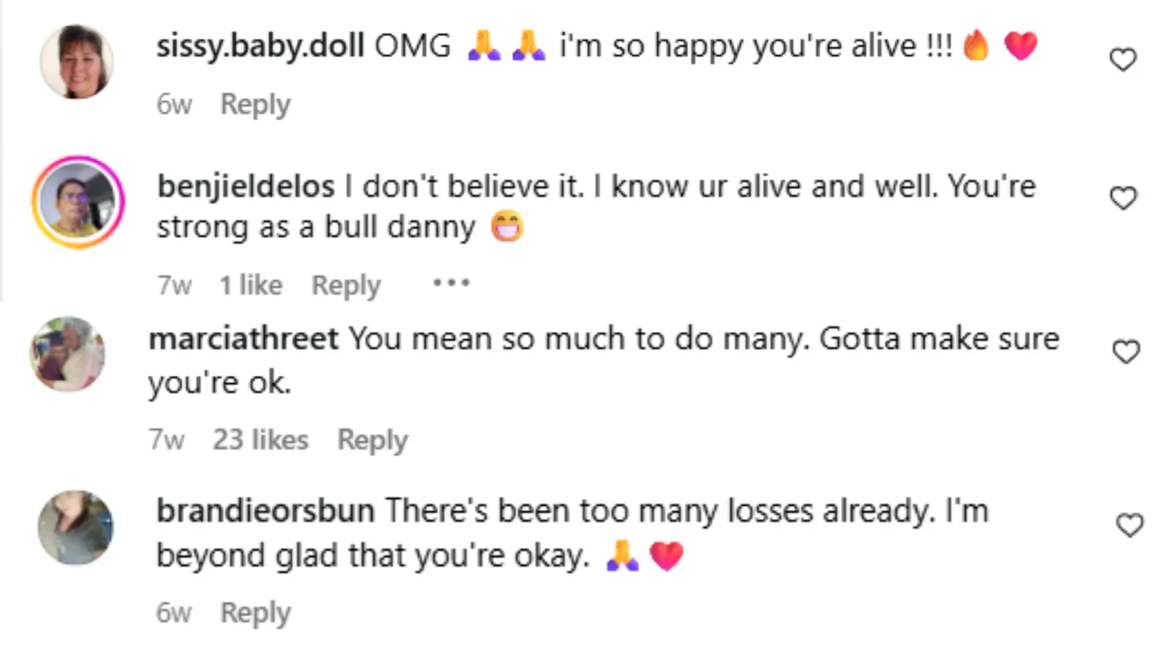Reply to marciathreet's comment
Screen dimensions: 1157x650
tap(372, 439)
